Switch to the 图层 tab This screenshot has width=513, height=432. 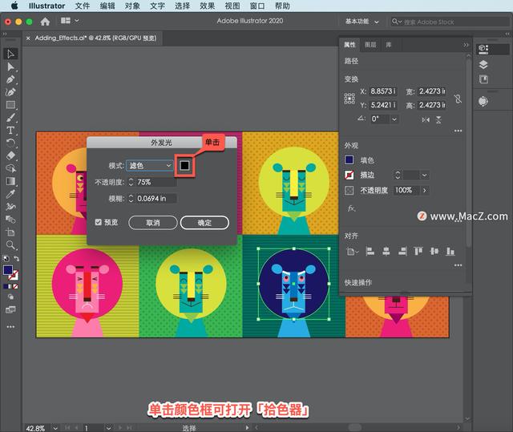[370, 45]
